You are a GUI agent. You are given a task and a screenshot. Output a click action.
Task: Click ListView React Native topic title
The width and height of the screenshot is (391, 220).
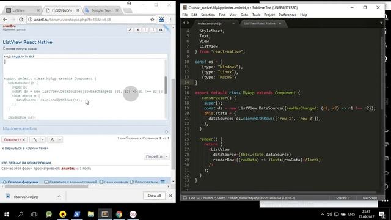(27, 42)
